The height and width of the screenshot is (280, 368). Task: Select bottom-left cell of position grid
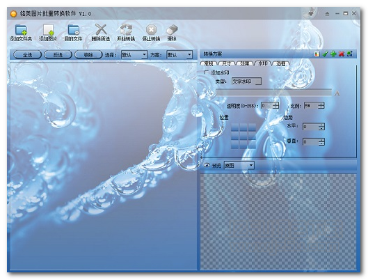(234, 144)
